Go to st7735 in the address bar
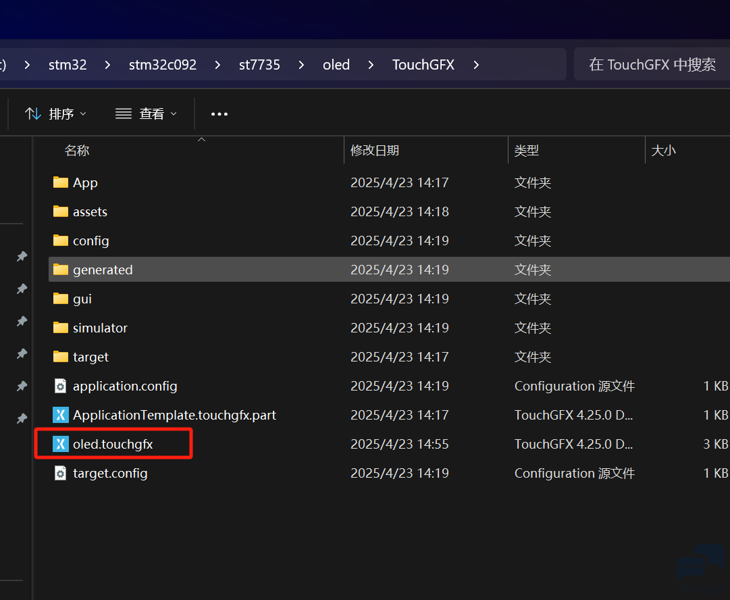Image resolution: width=730 pixels, height=600 pixels. [259, 65]
